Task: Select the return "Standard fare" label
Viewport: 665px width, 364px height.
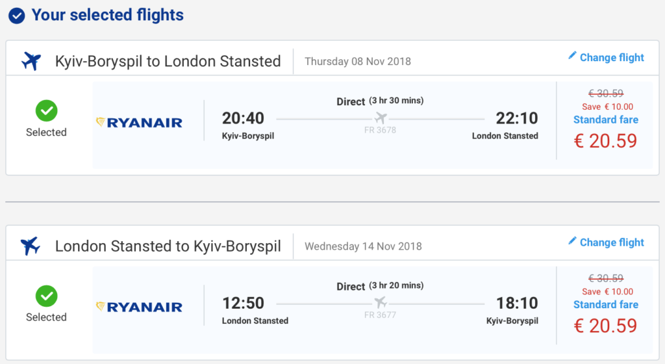Action: (x=605, y=304)
